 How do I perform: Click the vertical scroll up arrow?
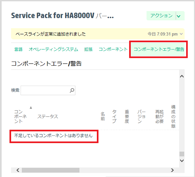click(182, 76)
